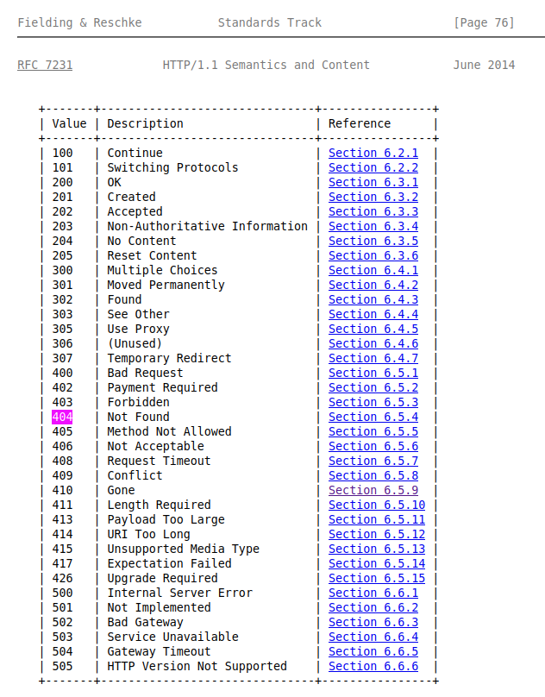Click 'Internal Server Error' description text
The width and height of the screenshot is (545, 697).
click(x=180, y=593)
